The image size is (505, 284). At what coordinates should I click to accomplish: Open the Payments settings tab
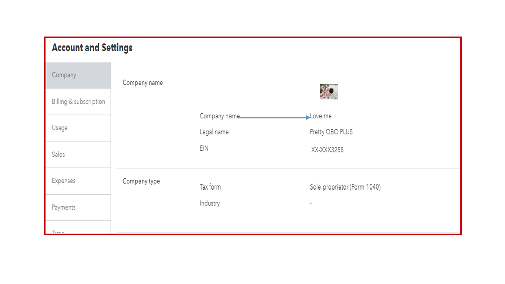click(64, 207)
